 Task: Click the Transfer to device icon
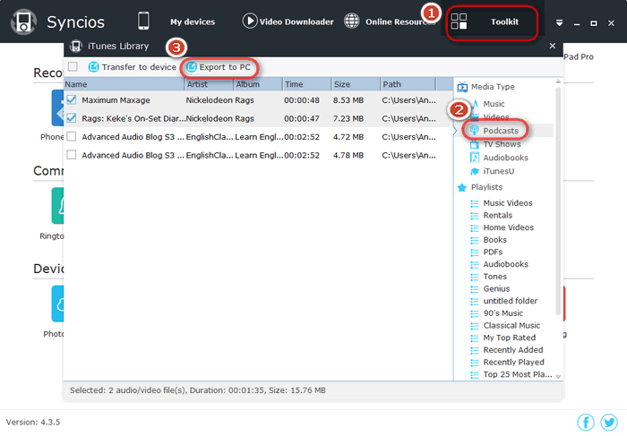click(93, 67)
